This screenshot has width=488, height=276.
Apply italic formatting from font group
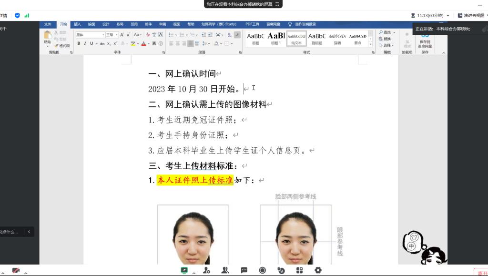[x=85, y=43]
